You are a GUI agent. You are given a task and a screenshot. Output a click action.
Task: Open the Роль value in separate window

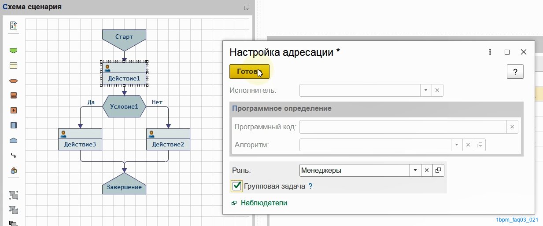(438, 171)
